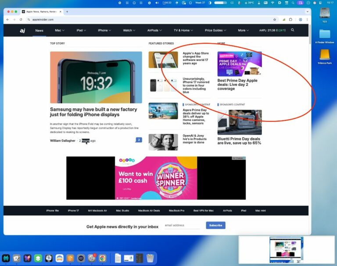Image resolution: width=337 pixels, height=266 pixels.
Task: Expand the iPad navigation dropdown
Action: [81, 30]
